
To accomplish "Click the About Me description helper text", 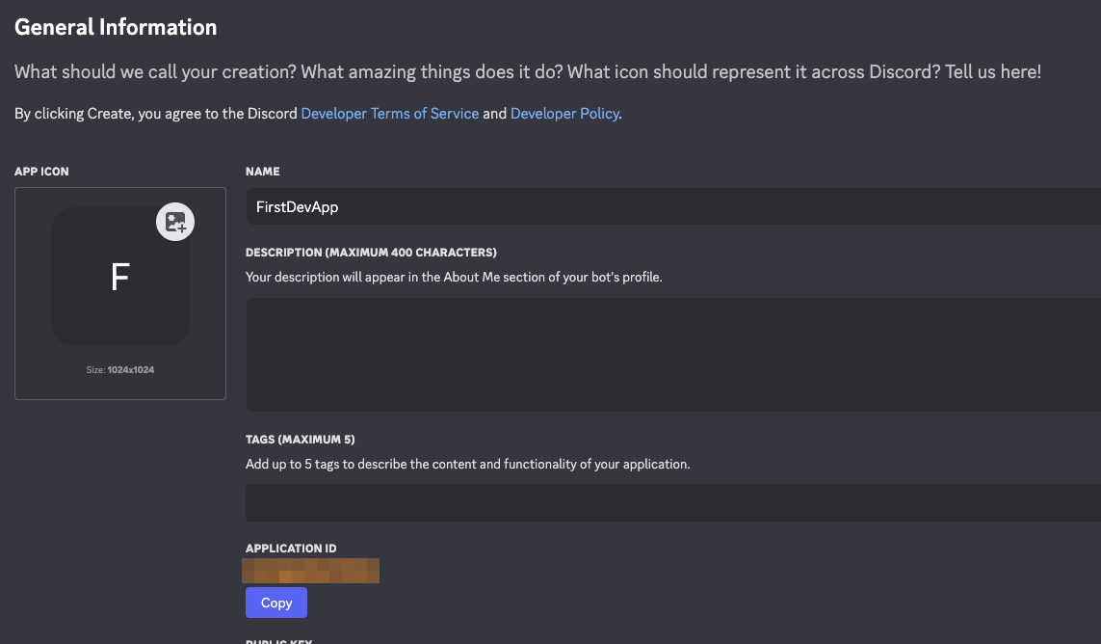I will (x=454, y=278).
